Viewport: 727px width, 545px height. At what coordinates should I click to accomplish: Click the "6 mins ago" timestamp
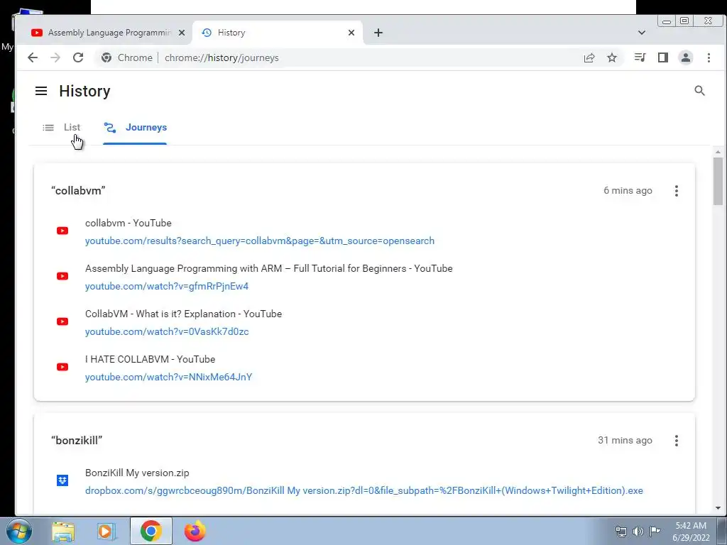point(628,190)
